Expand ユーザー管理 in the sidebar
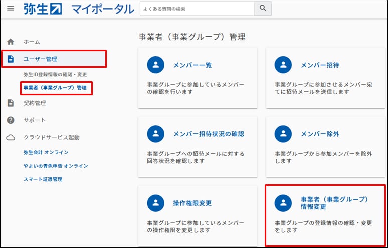 tap(40, 59)
